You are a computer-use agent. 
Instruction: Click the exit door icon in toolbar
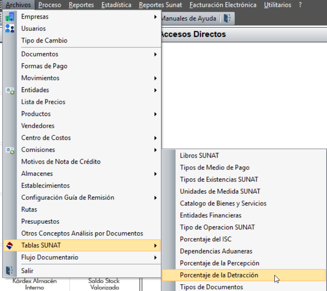tap(227, 18)
